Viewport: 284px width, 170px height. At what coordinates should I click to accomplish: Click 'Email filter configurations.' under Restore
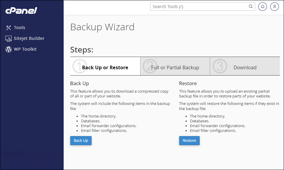coord(213,131)
